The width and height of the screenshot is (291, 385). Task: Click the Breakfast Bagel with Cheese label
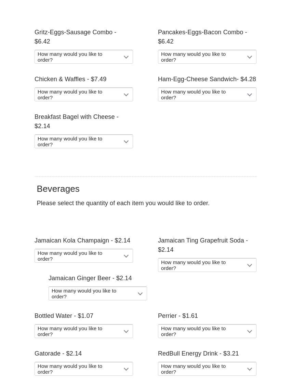pos(76,121)
